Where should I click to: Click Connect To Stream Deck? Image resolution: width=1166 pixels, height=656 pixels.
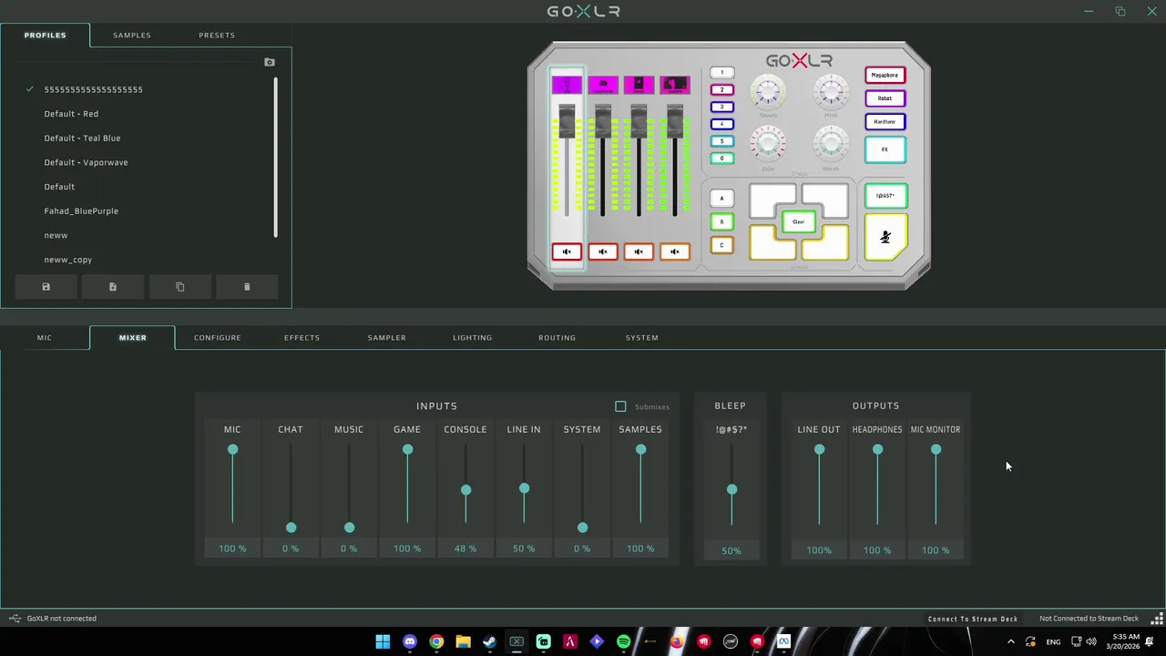coord(972,619)
